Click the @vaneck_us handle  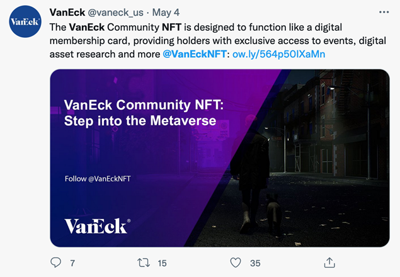pos(115,13)
